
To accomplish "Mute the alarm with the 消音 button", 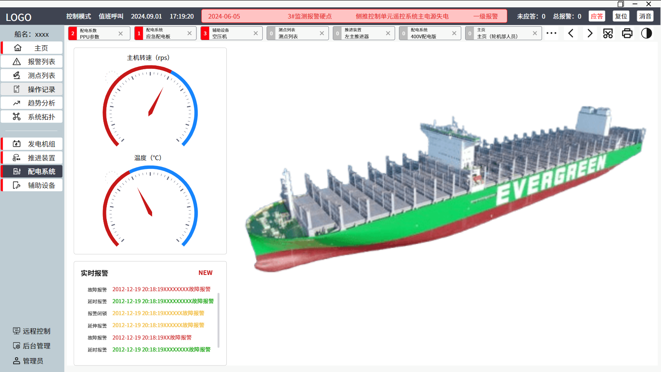I will [645, 16].
